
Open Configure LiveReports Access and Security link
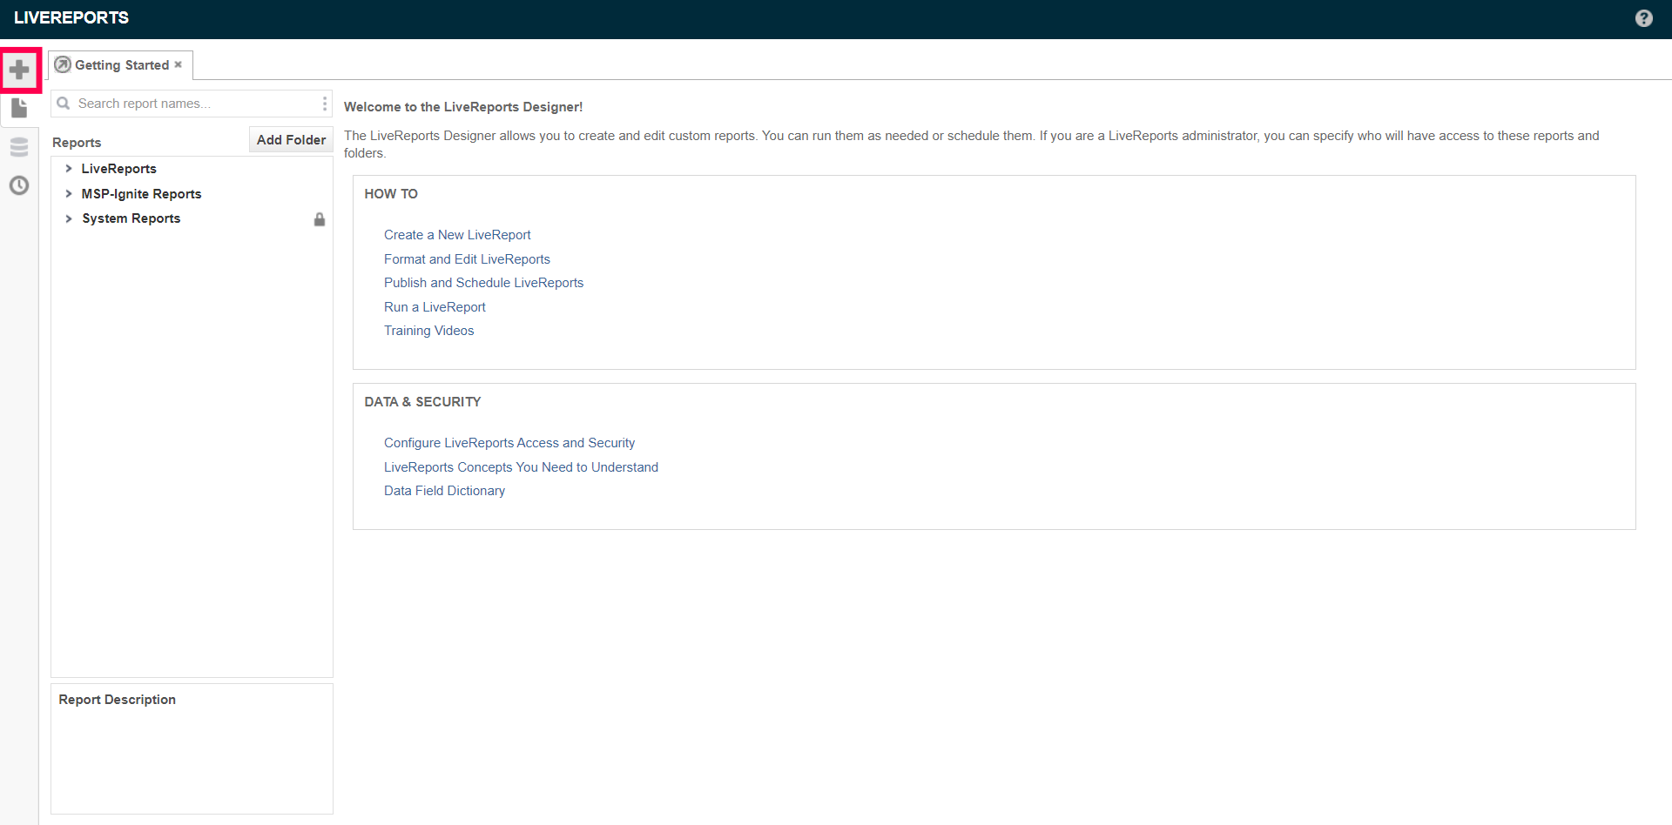[x=509, y=443]
